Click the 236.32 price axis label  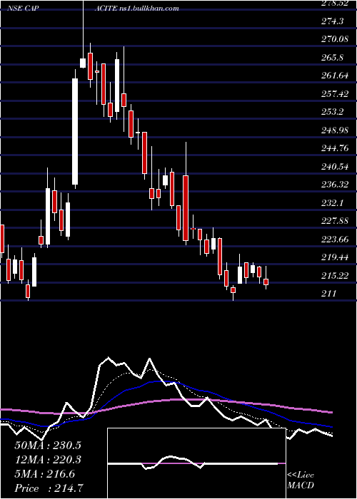334,185
